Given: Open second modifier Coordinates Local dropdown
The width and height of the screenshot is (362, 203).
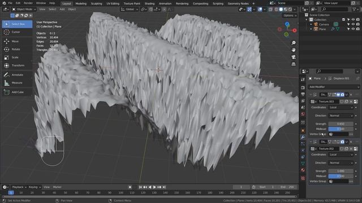Looking at the screenshot, I should [341, 155].
